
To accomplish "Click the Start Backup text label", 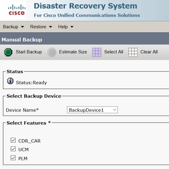I will point(29,52).
